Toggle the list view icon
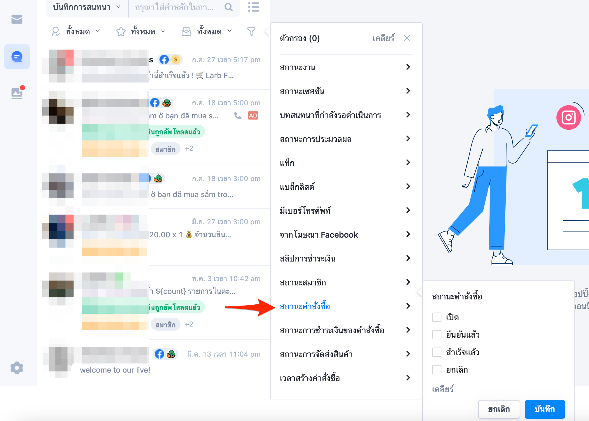 coord(253,7)
